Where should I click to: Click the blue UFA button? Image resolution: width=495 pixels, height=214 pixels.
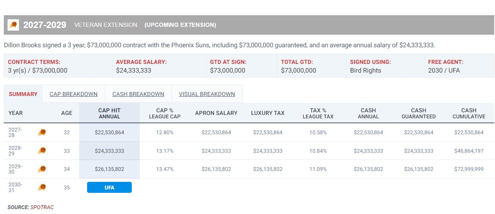(109, 188)
